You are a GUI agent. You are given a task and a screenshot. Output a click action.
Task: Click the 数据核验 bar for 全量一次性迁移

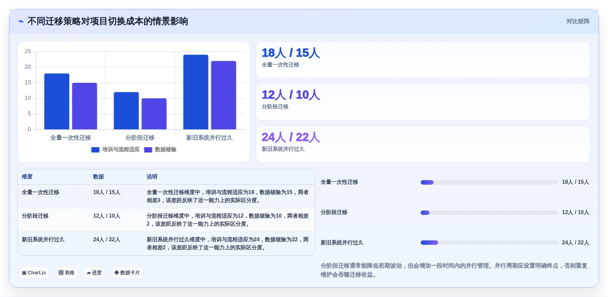point(84,106)
